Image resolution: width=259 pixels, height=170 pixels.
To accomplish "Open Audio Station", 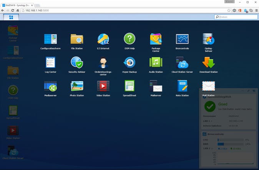I will pos(156,62).
